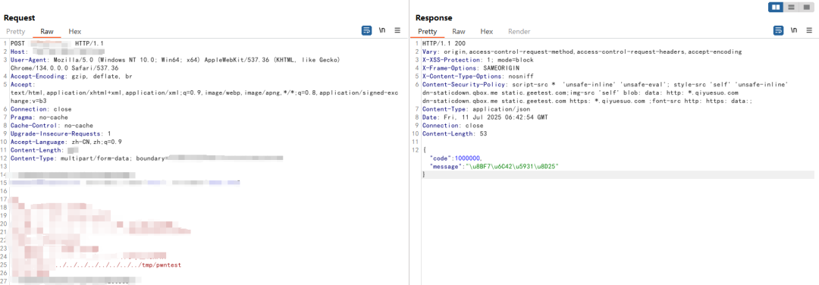Click 'Connection: close' in the Response panel
Viewport: 819px width, 285px height.
pyautogui.click(x=453, y=126)
